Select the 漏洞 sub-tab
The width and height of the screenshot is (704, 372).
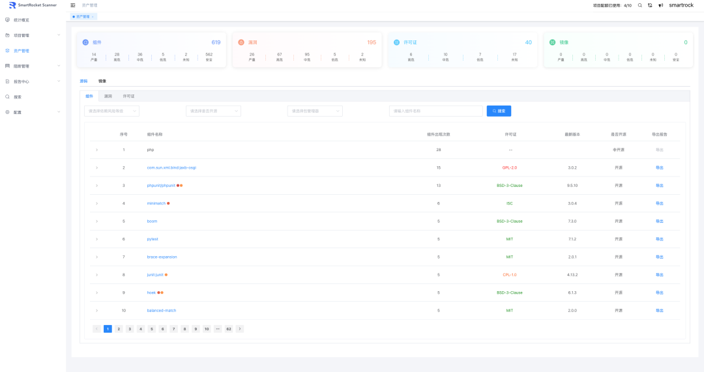click(x=108, y=96)
